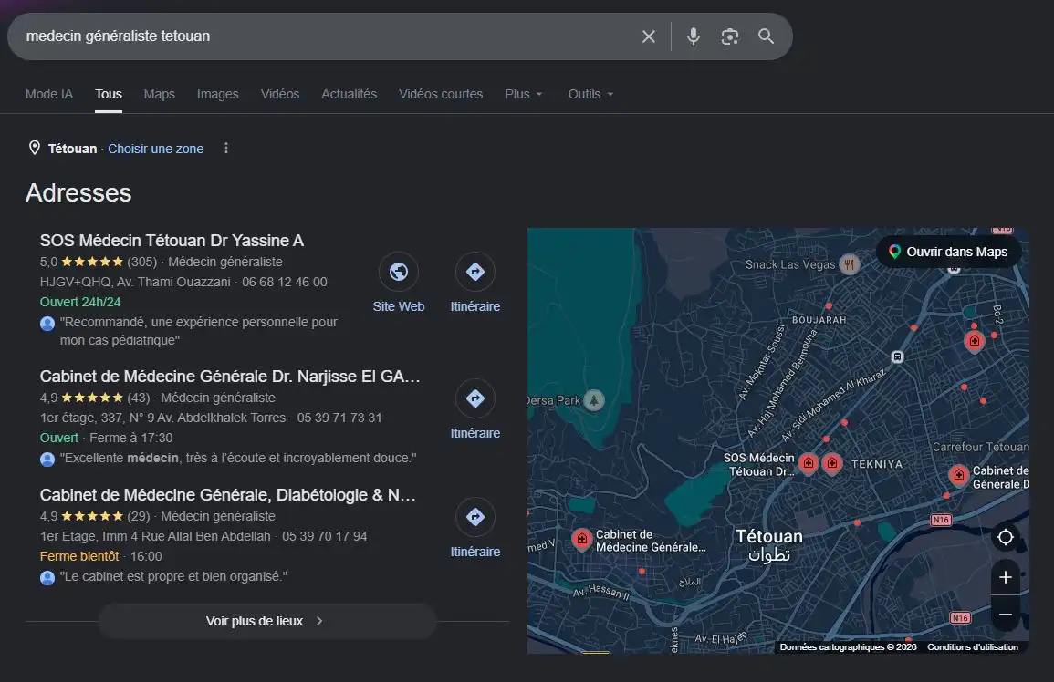Click Choisir une zone link
Image resolution: width=1054 pixels, height=682 pixels.
[x=156, y=149]
